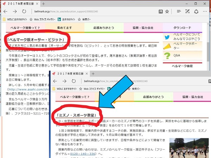Open Share icon in upper browser toolbar
211x158 pixels.
[x=196, y=12]
